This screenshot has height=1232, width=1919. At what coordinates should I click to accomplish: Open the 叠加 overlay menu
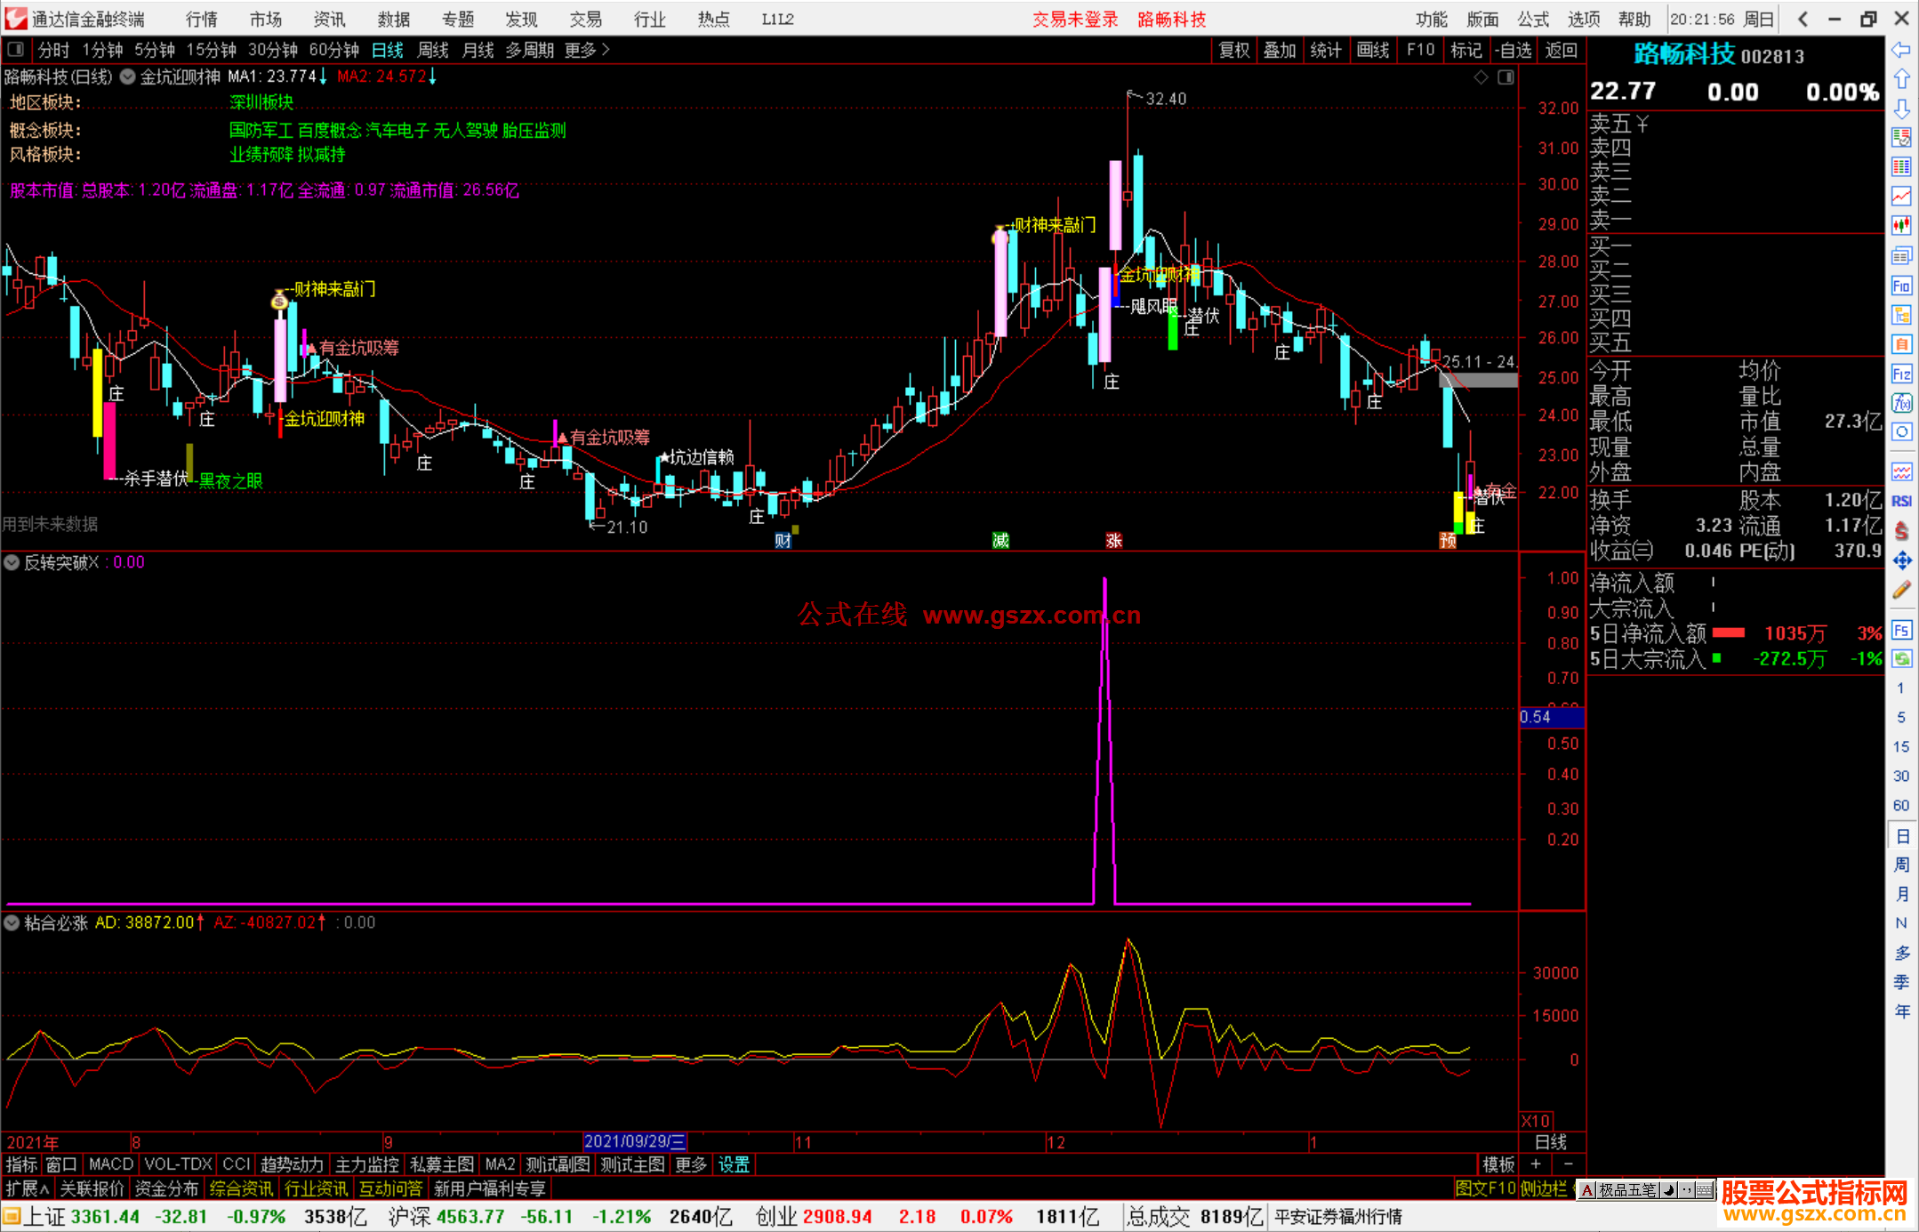pos(1280,50)
